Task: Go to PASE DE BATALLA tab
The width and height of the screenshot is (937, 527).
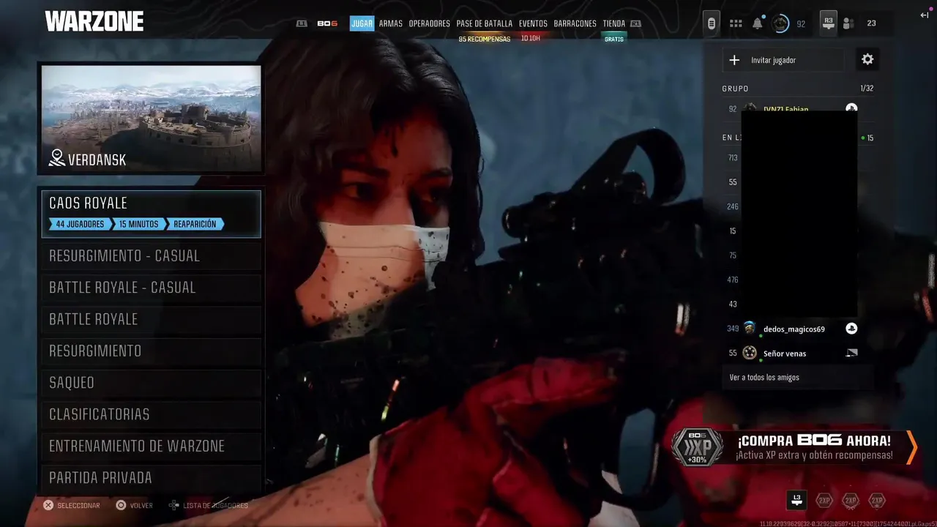Action: click(484, 23)
